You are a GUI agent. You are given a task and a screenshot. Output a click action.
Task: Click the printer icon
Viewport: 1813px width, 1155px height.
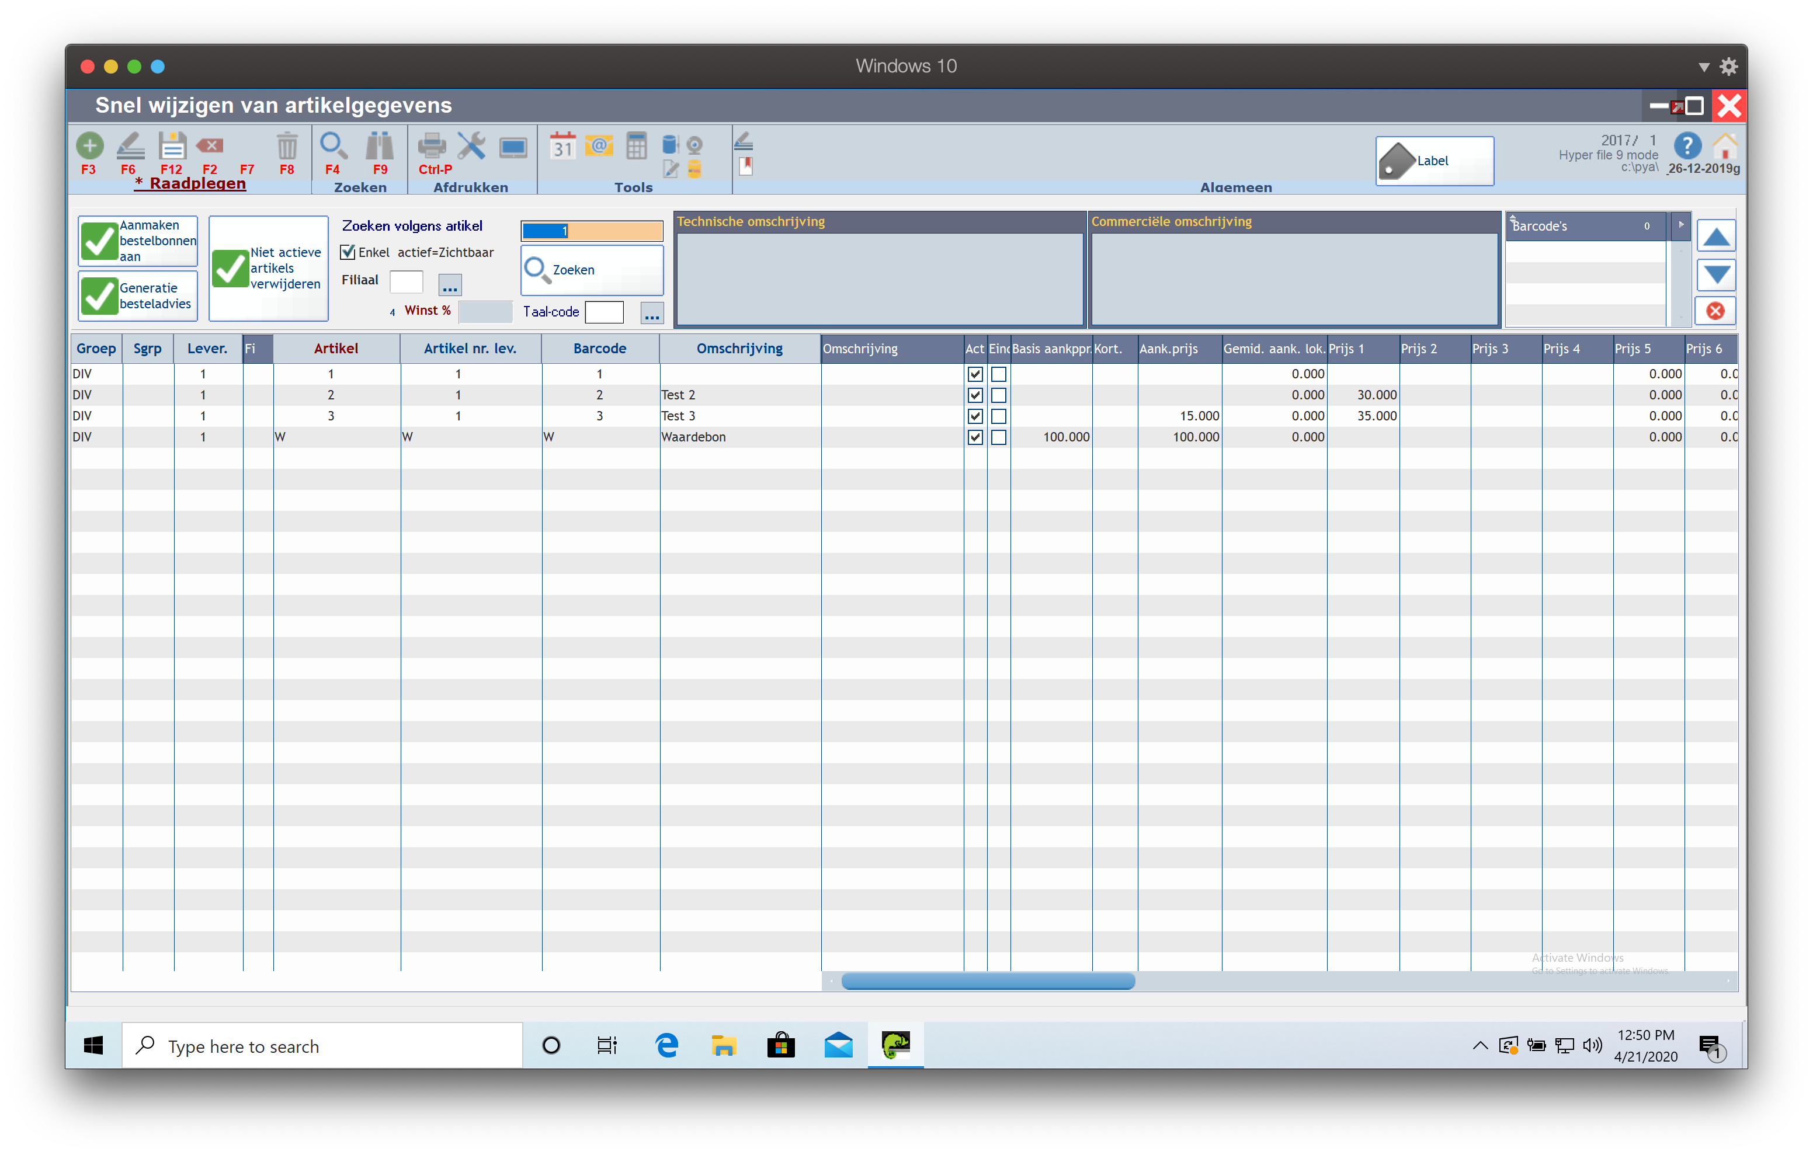pos(432,146)
